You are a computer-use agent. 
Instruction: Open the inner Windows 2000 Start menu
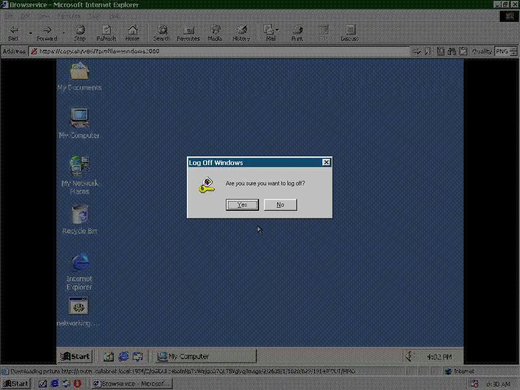click(x=75, y=356)
